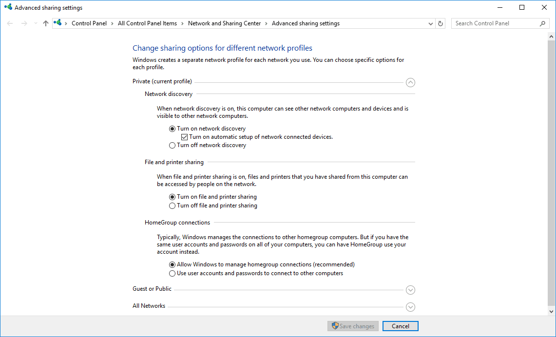Navigate to All Control Panel Items breadcrumb

coord(147,23)
